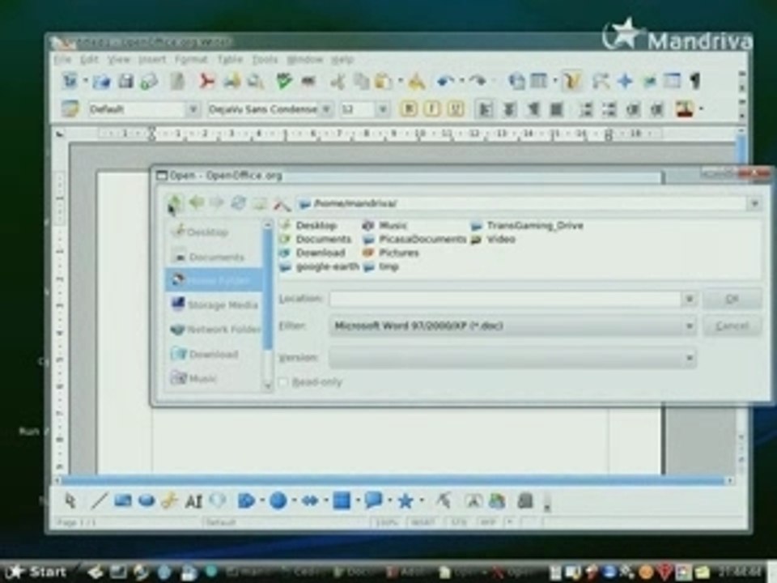Toggle Show Draw Functions button
This screenshot has width=777, height=583.
[571, 81]
